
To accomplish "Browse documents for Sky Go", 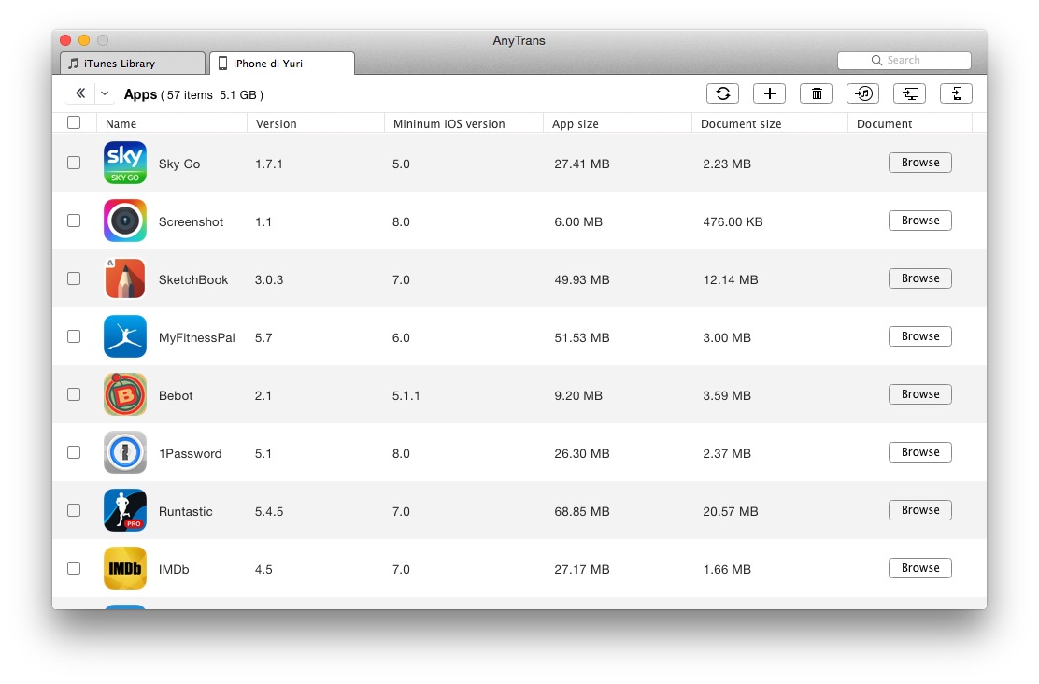I will coord(919,163).
